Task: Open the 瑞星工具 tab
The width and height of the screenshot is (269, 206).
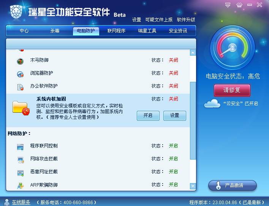Action: 147,31
